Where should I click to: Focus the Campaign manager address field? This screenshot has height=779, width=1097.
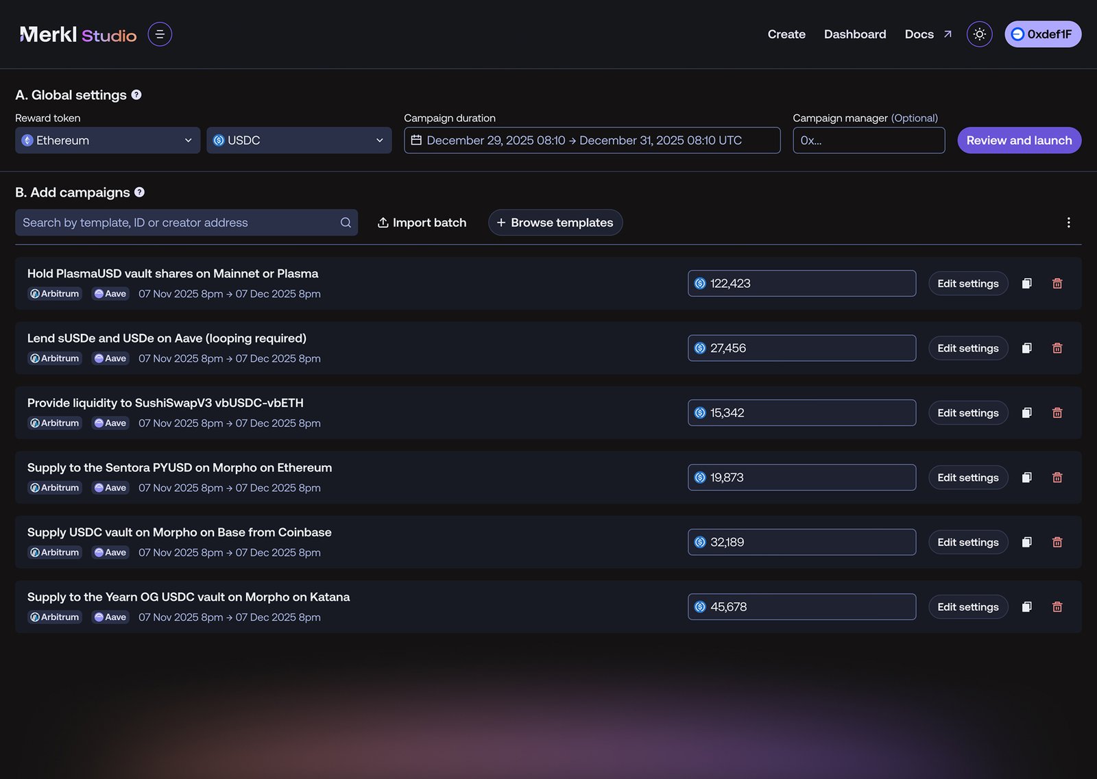tap(869, 140)
